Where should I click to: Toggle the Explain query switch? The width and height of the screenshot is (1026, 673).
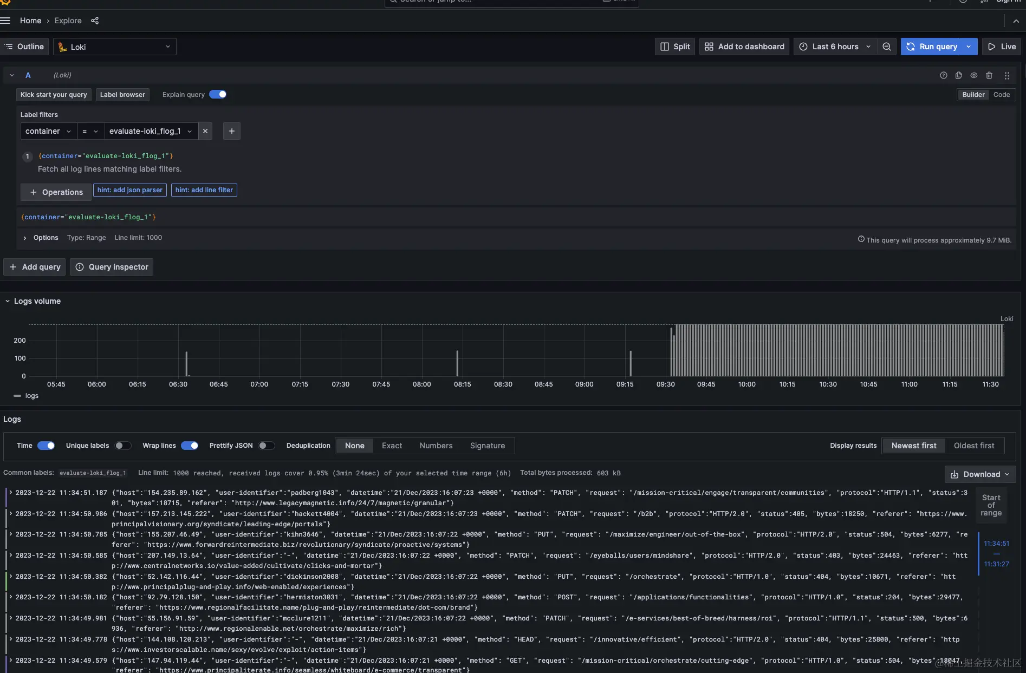click(218, 94)
